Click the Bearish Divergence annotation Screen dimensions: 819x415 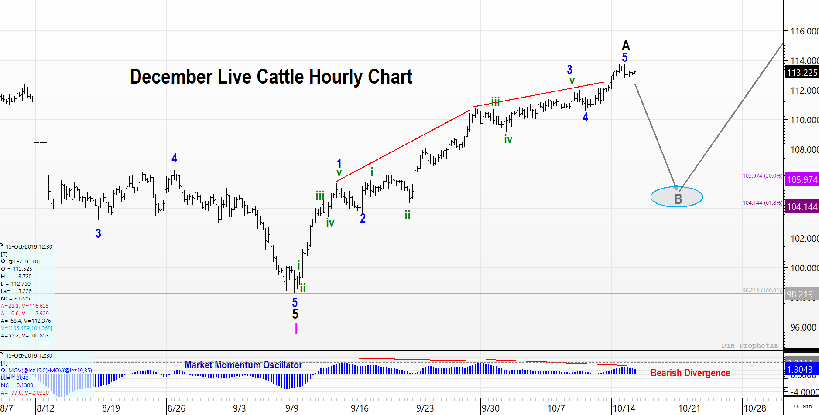[690, 373]
